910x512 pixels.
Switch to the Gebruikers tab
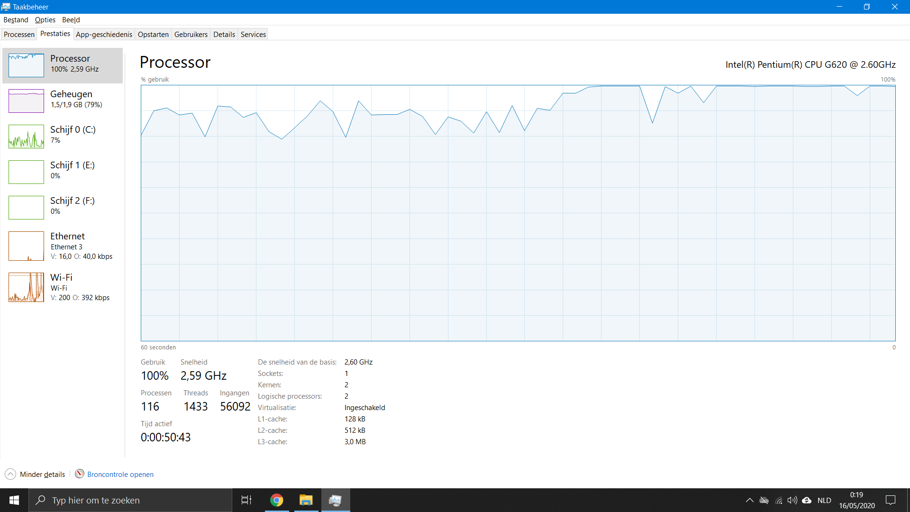(x=191, y=35)
